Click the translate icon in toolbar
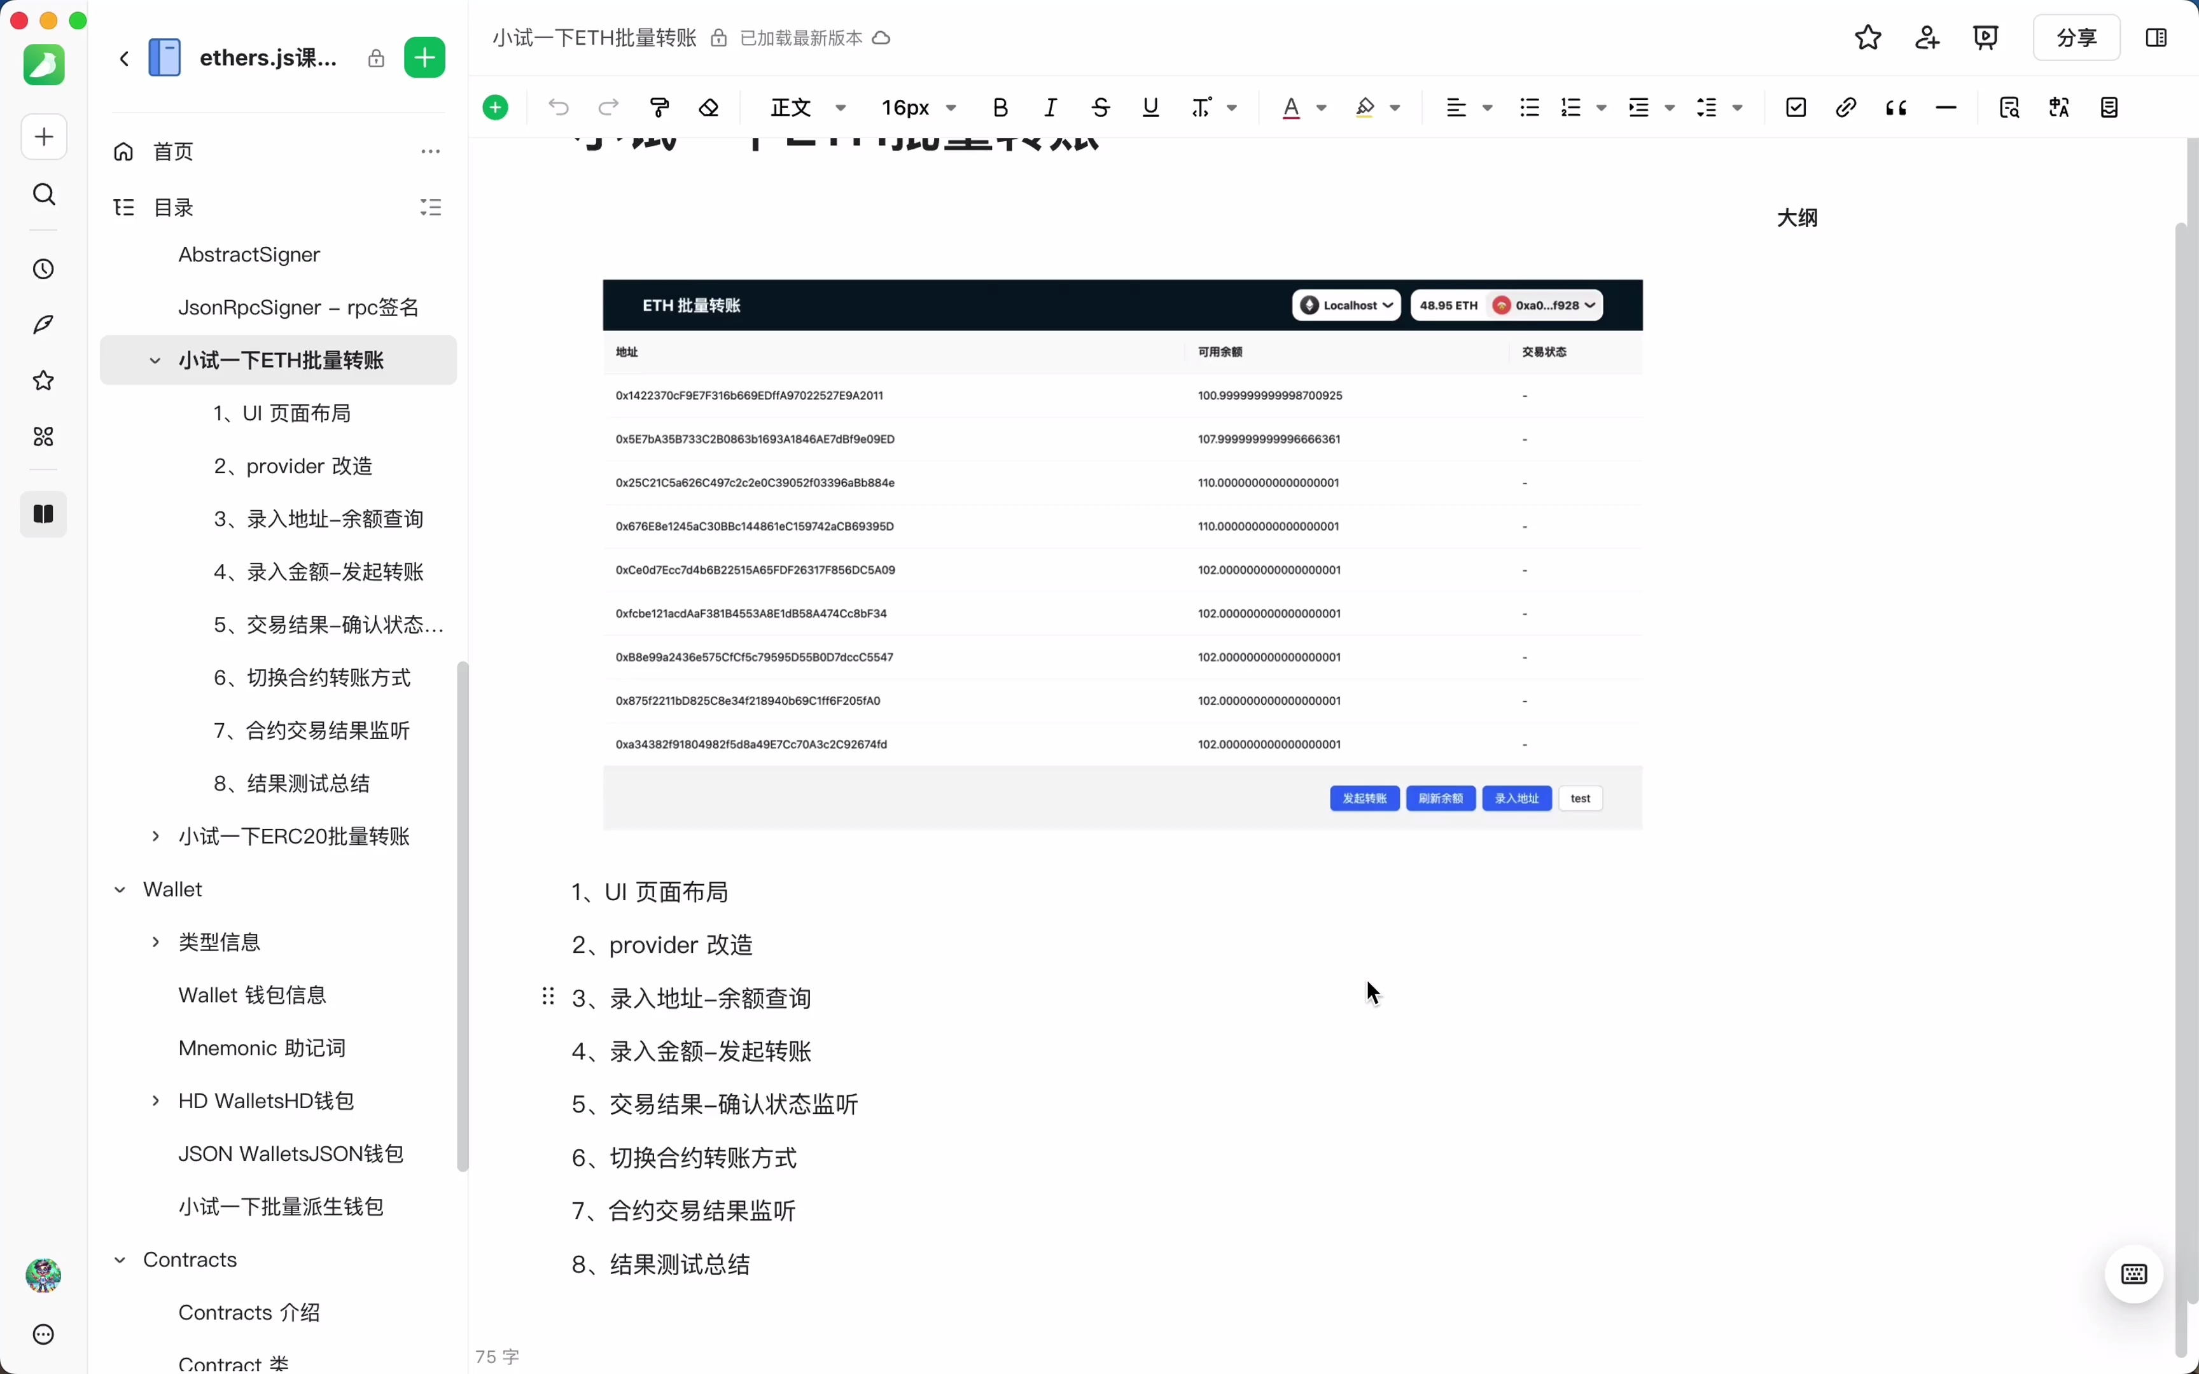The height and width of the screenshot is (1374, 2199). coord(2059,108)
